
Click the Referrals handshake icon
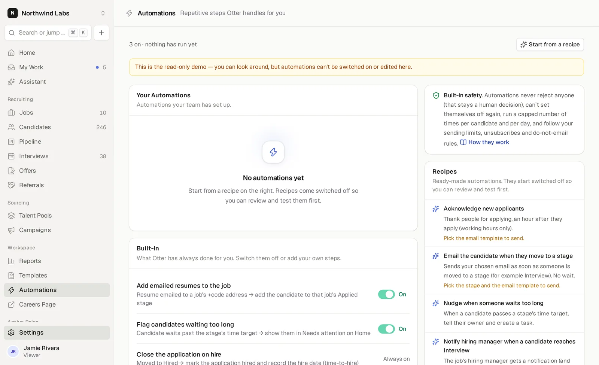coord(12,185)
